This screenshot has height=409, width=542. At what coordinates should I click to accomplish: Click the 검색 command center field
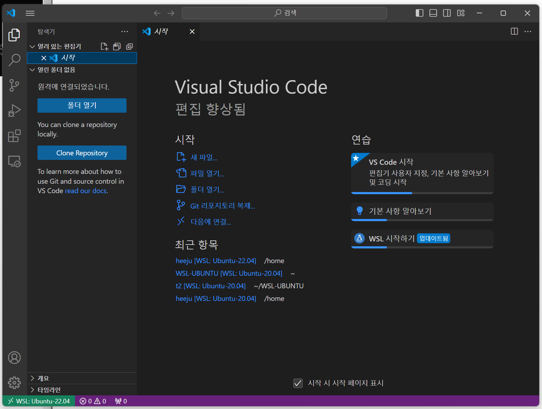tap(284, 13)
